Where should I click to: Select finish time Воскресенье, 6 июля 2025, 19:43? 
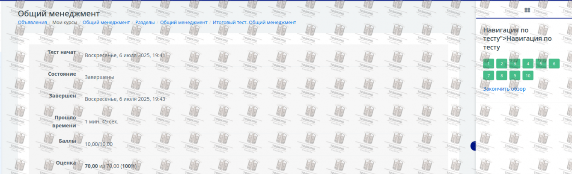[x=125, y=99]
